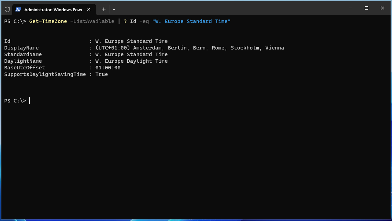Click the quoted "W. Europe Standard Time" string
The image size is (392, 221).
click(191, 21)
